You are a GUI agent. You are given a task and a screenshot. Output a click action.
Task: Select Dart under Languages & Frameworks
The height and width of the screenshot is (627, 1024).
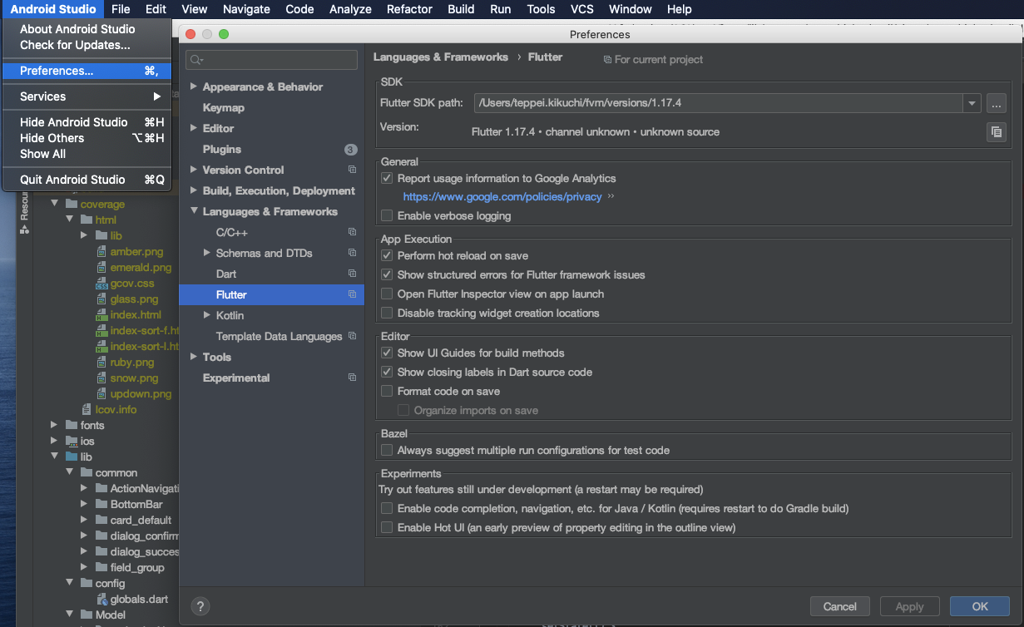pyautogui.click(x=226, y=274)
